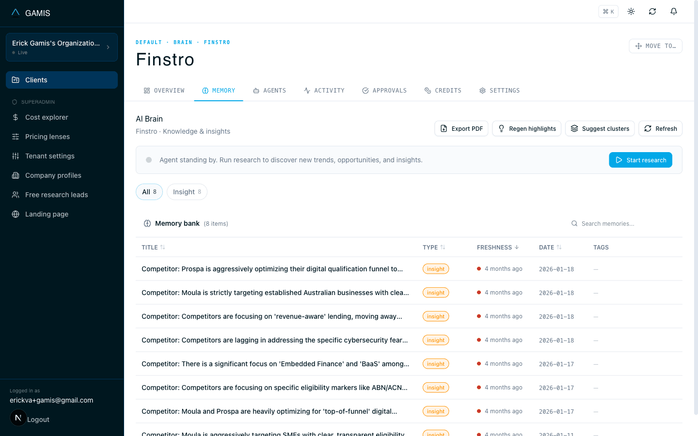Select the Memory tab
Viewport: 698px width, 436px height.
[219, 91]
